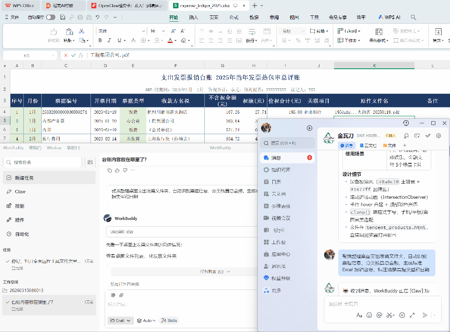Click the attachment paperclip in WorkBuddy input

click(121, 295)
